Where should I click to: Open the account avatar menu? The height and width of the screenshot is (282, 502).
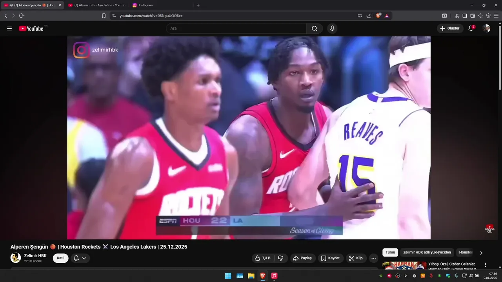(486, 29)
